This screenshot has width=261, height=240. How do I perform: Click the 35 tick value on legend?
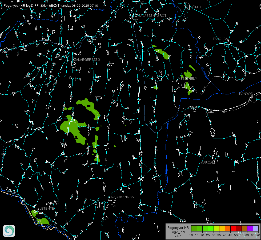(219, 235)
